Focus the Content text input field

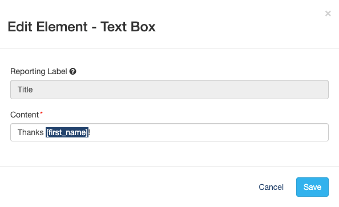point(169,132)
